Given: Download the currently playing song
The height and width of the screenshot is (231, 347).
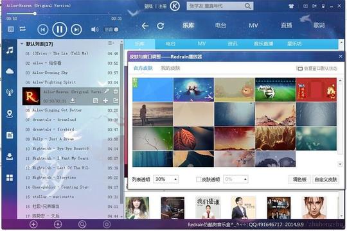Looking at the screenshot, I should [73, 101].
